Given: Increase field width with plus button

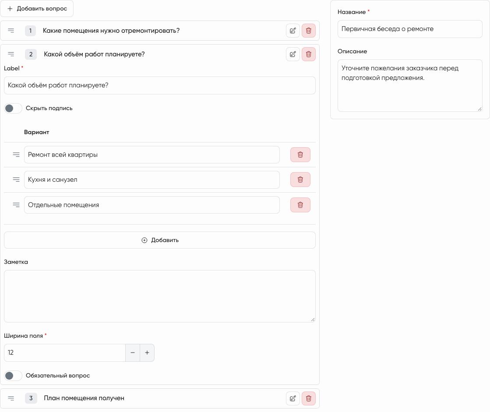Looking at the screenshot, I should pyautogui.click(x=147, y=353).
